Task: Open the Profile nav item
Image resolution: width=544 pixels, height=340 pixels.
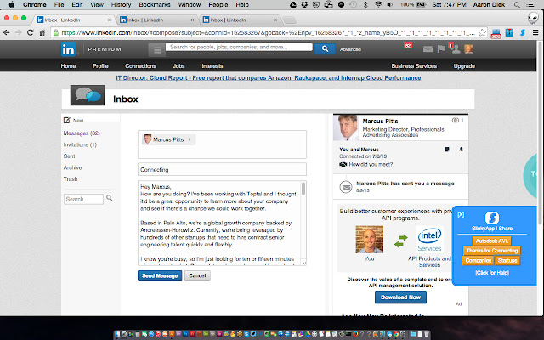Action: click(100, 66)
